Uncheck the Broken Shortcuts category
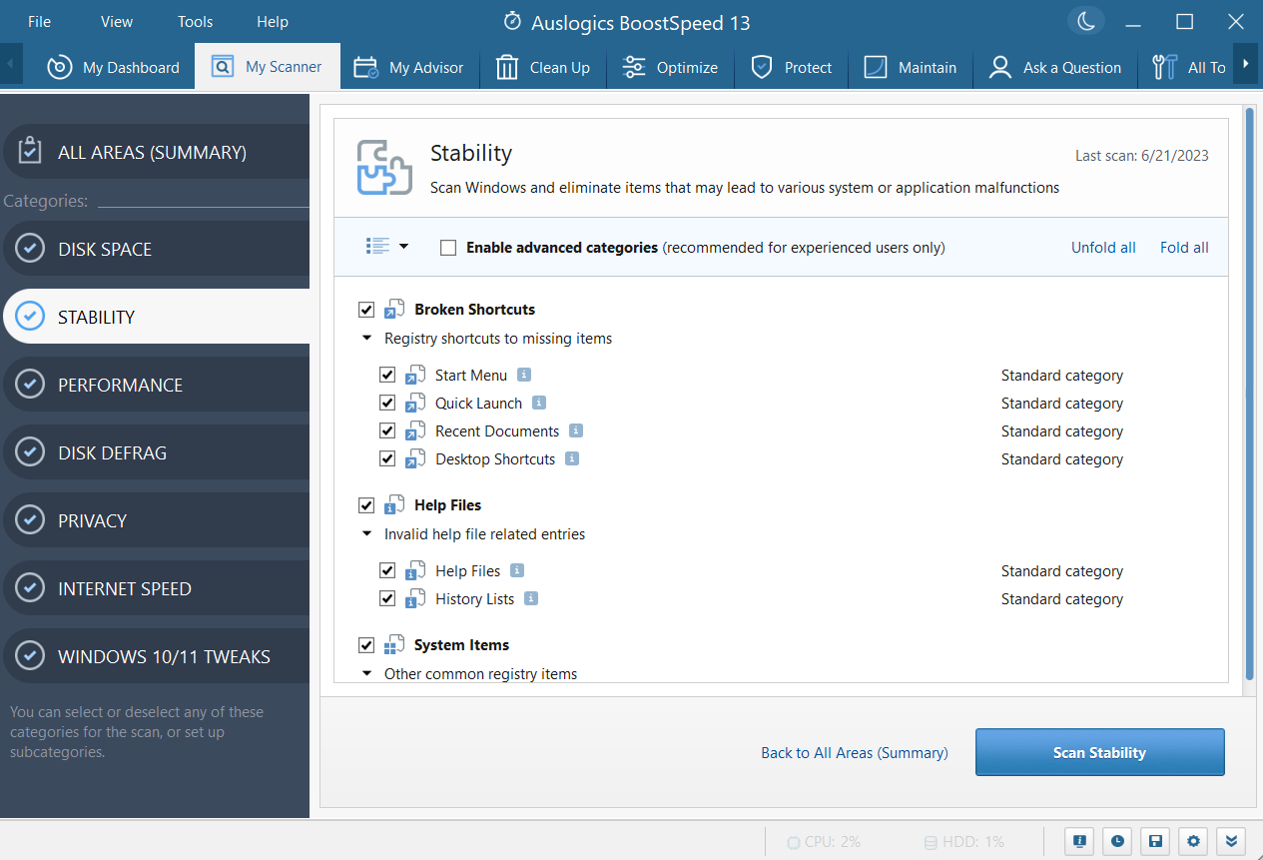This screenshot has height=860, width=1263. pyautogui.click(x=366, y=310)
